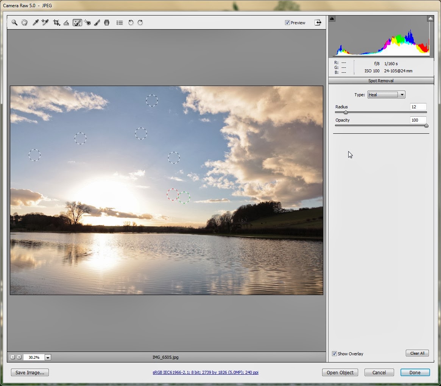Viewport: 441px width, 386px height.
Task: Select the Color Sampler tool
Action: click(45, 22)
